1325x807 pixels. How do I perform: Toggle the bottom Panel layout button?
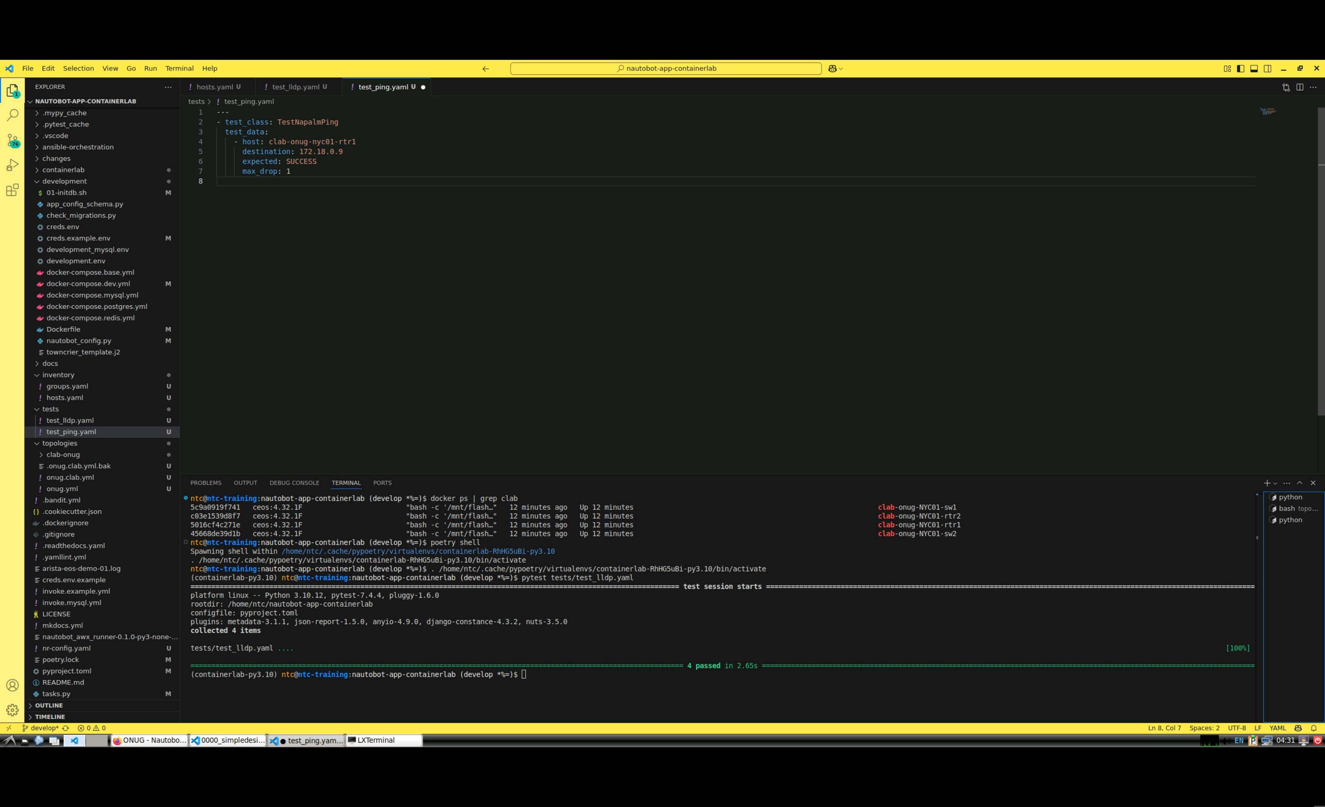1254,68
